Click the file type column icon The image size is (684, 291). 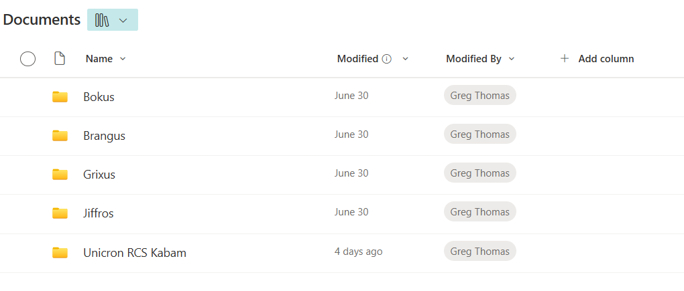(59, 58)
